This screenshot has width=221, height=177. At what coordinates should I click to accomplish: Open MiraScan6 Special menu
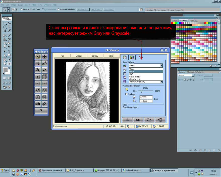(95, 56)
